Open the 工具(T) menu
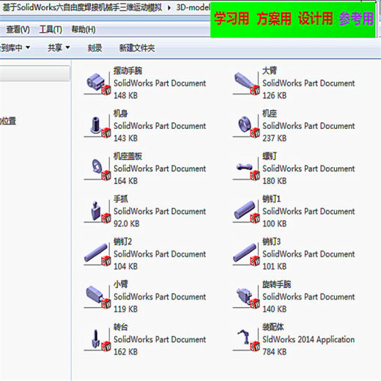 [x=51, y=29]
